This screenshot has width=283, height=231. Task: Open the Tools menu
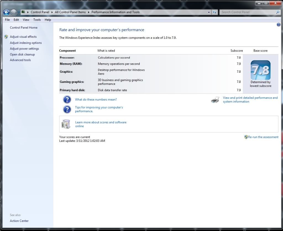point(37,20)
